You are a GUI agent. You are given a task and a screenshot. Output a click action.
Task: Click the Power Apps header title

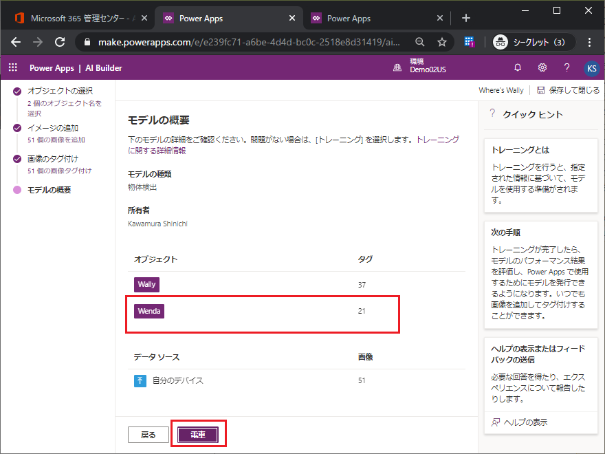[x=52, y=68]
